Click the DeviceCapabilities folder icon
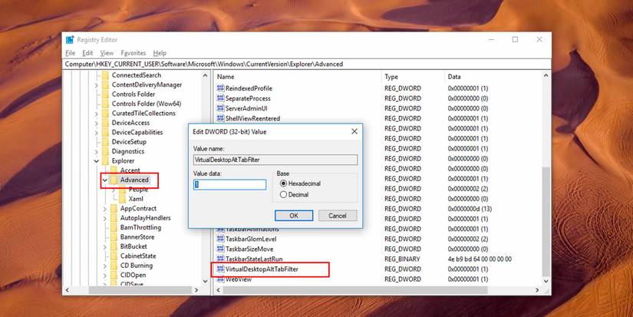The image size is (633, 317). coord(105,133)
